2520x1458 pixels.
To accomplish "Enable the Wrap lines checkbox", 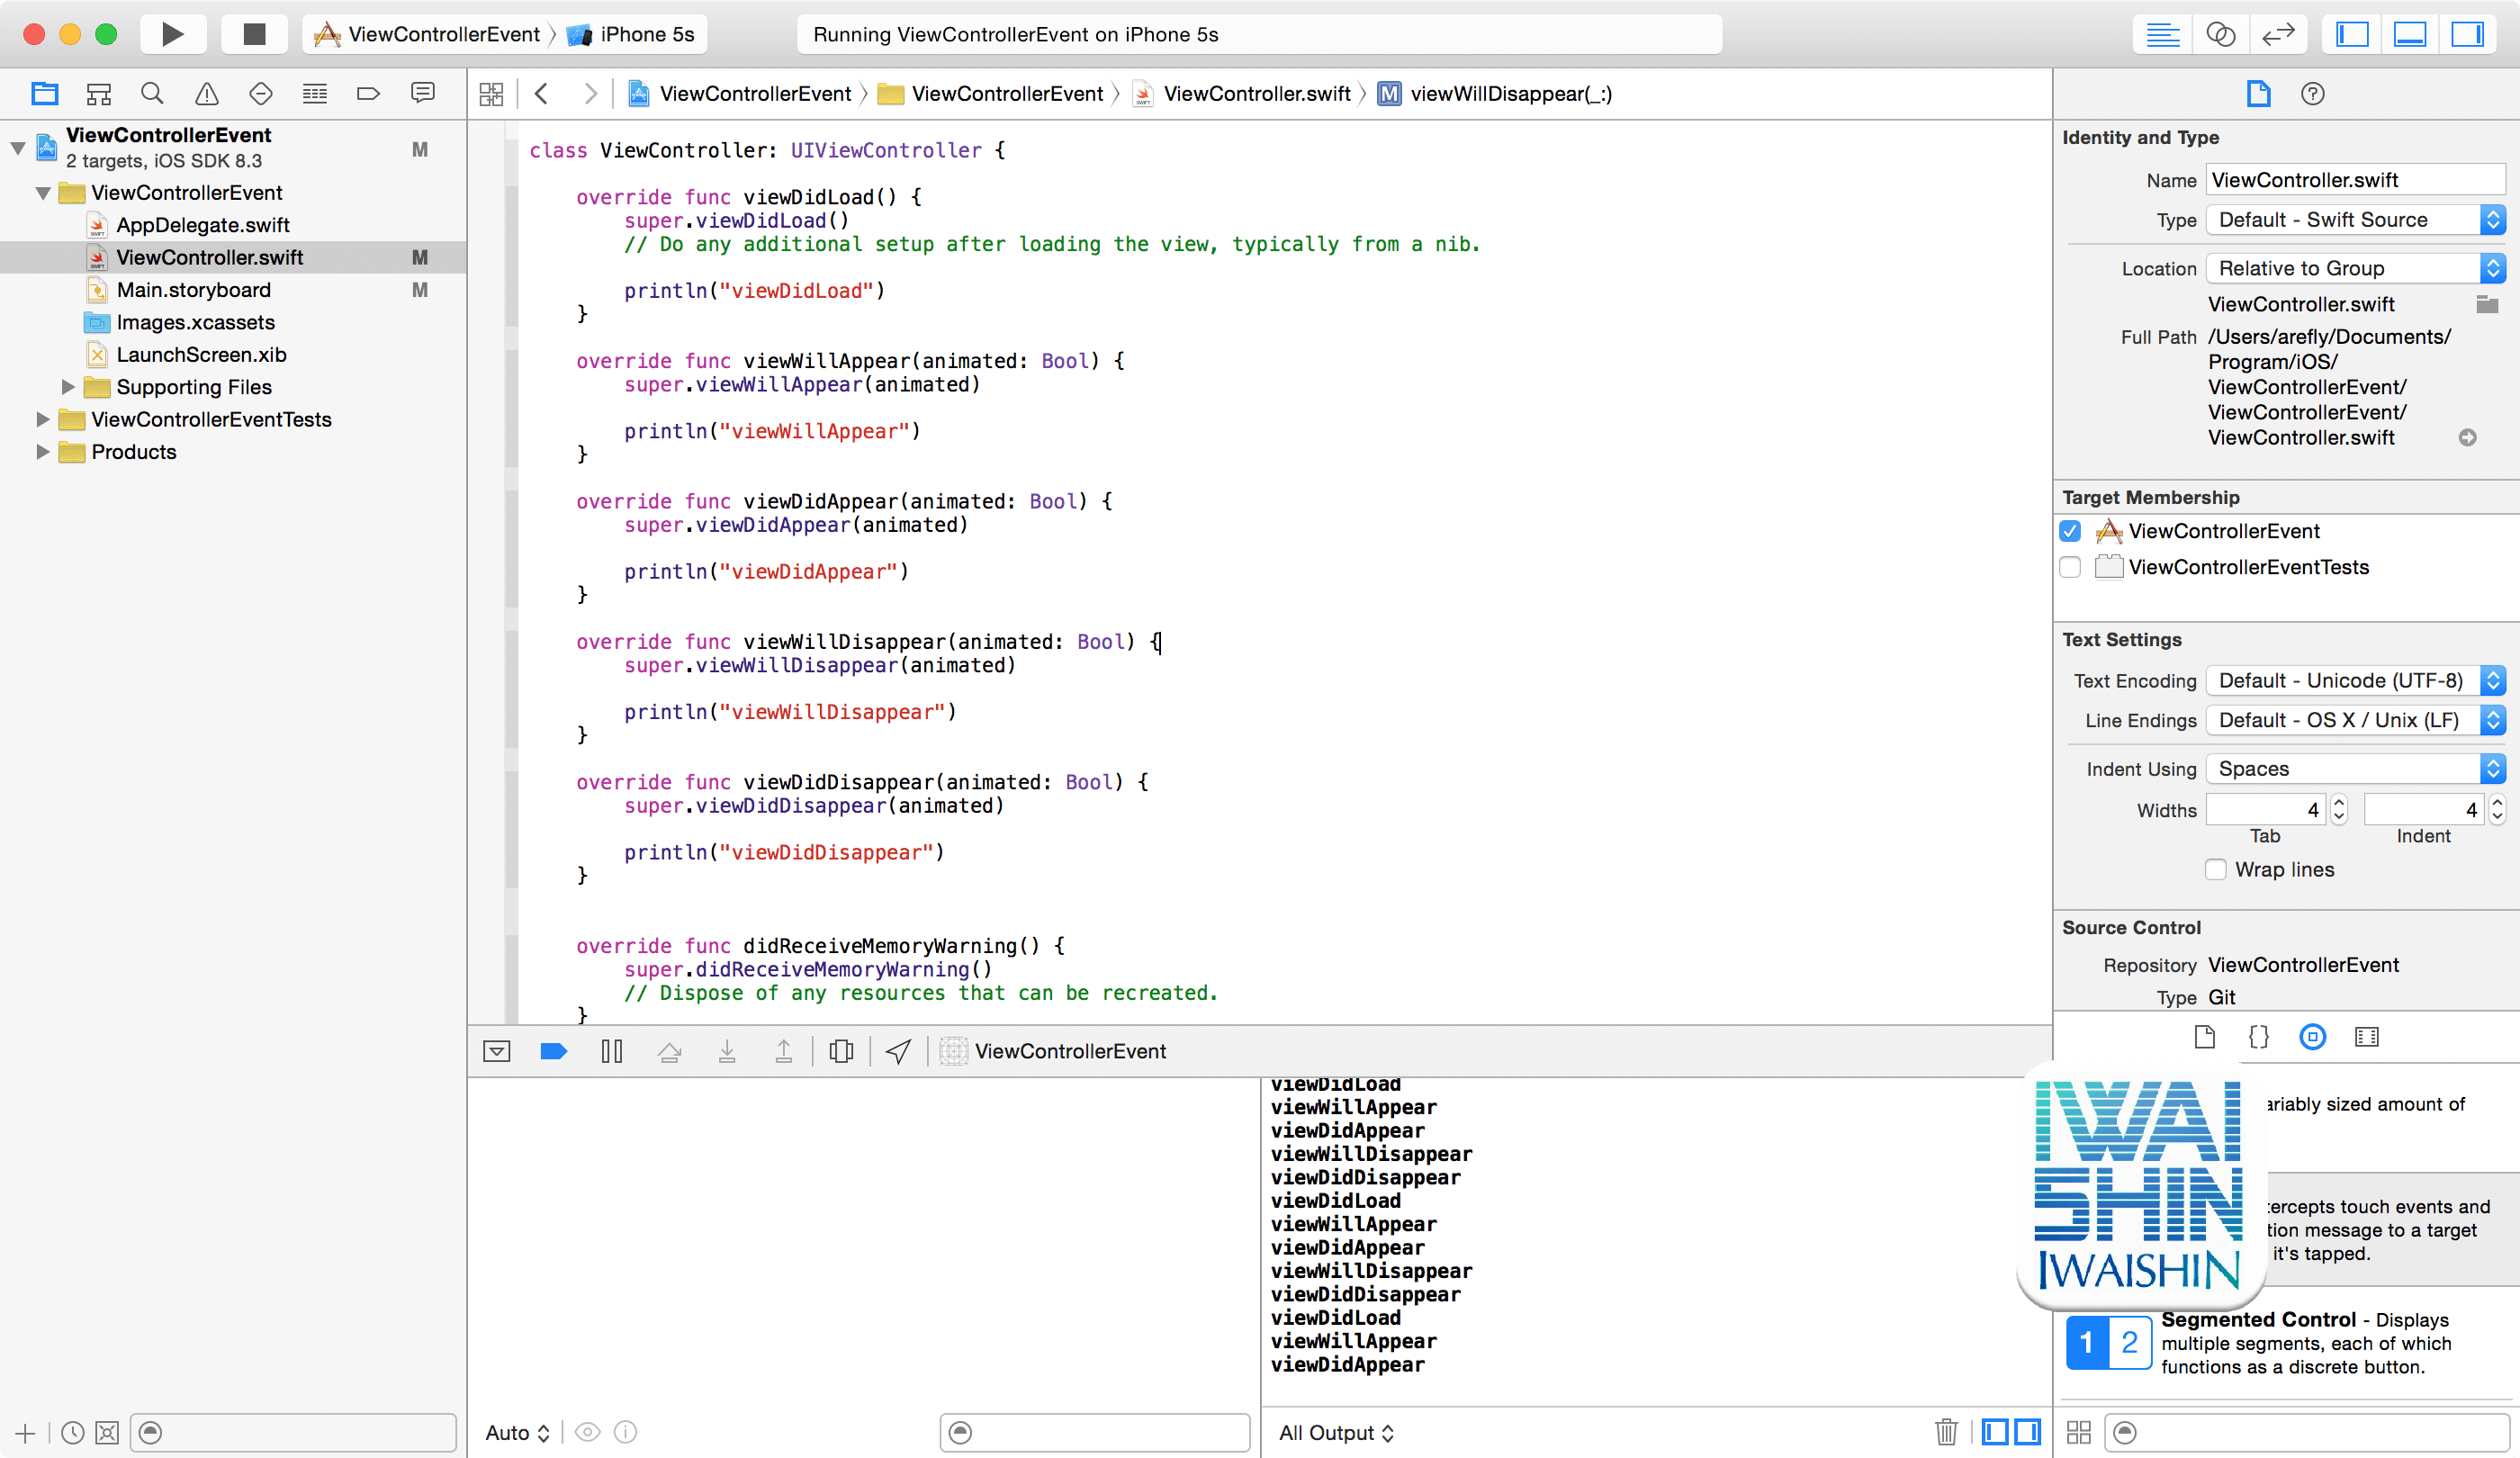I will (x=2216, y=869).
